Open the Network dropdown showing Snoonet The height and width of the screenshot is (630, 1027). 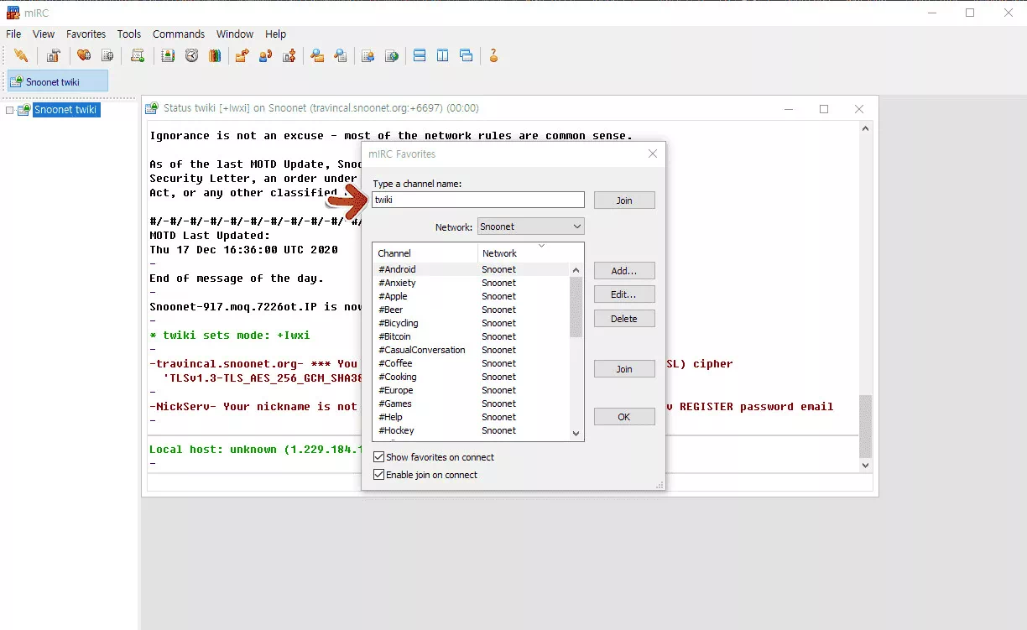point(530,226)
